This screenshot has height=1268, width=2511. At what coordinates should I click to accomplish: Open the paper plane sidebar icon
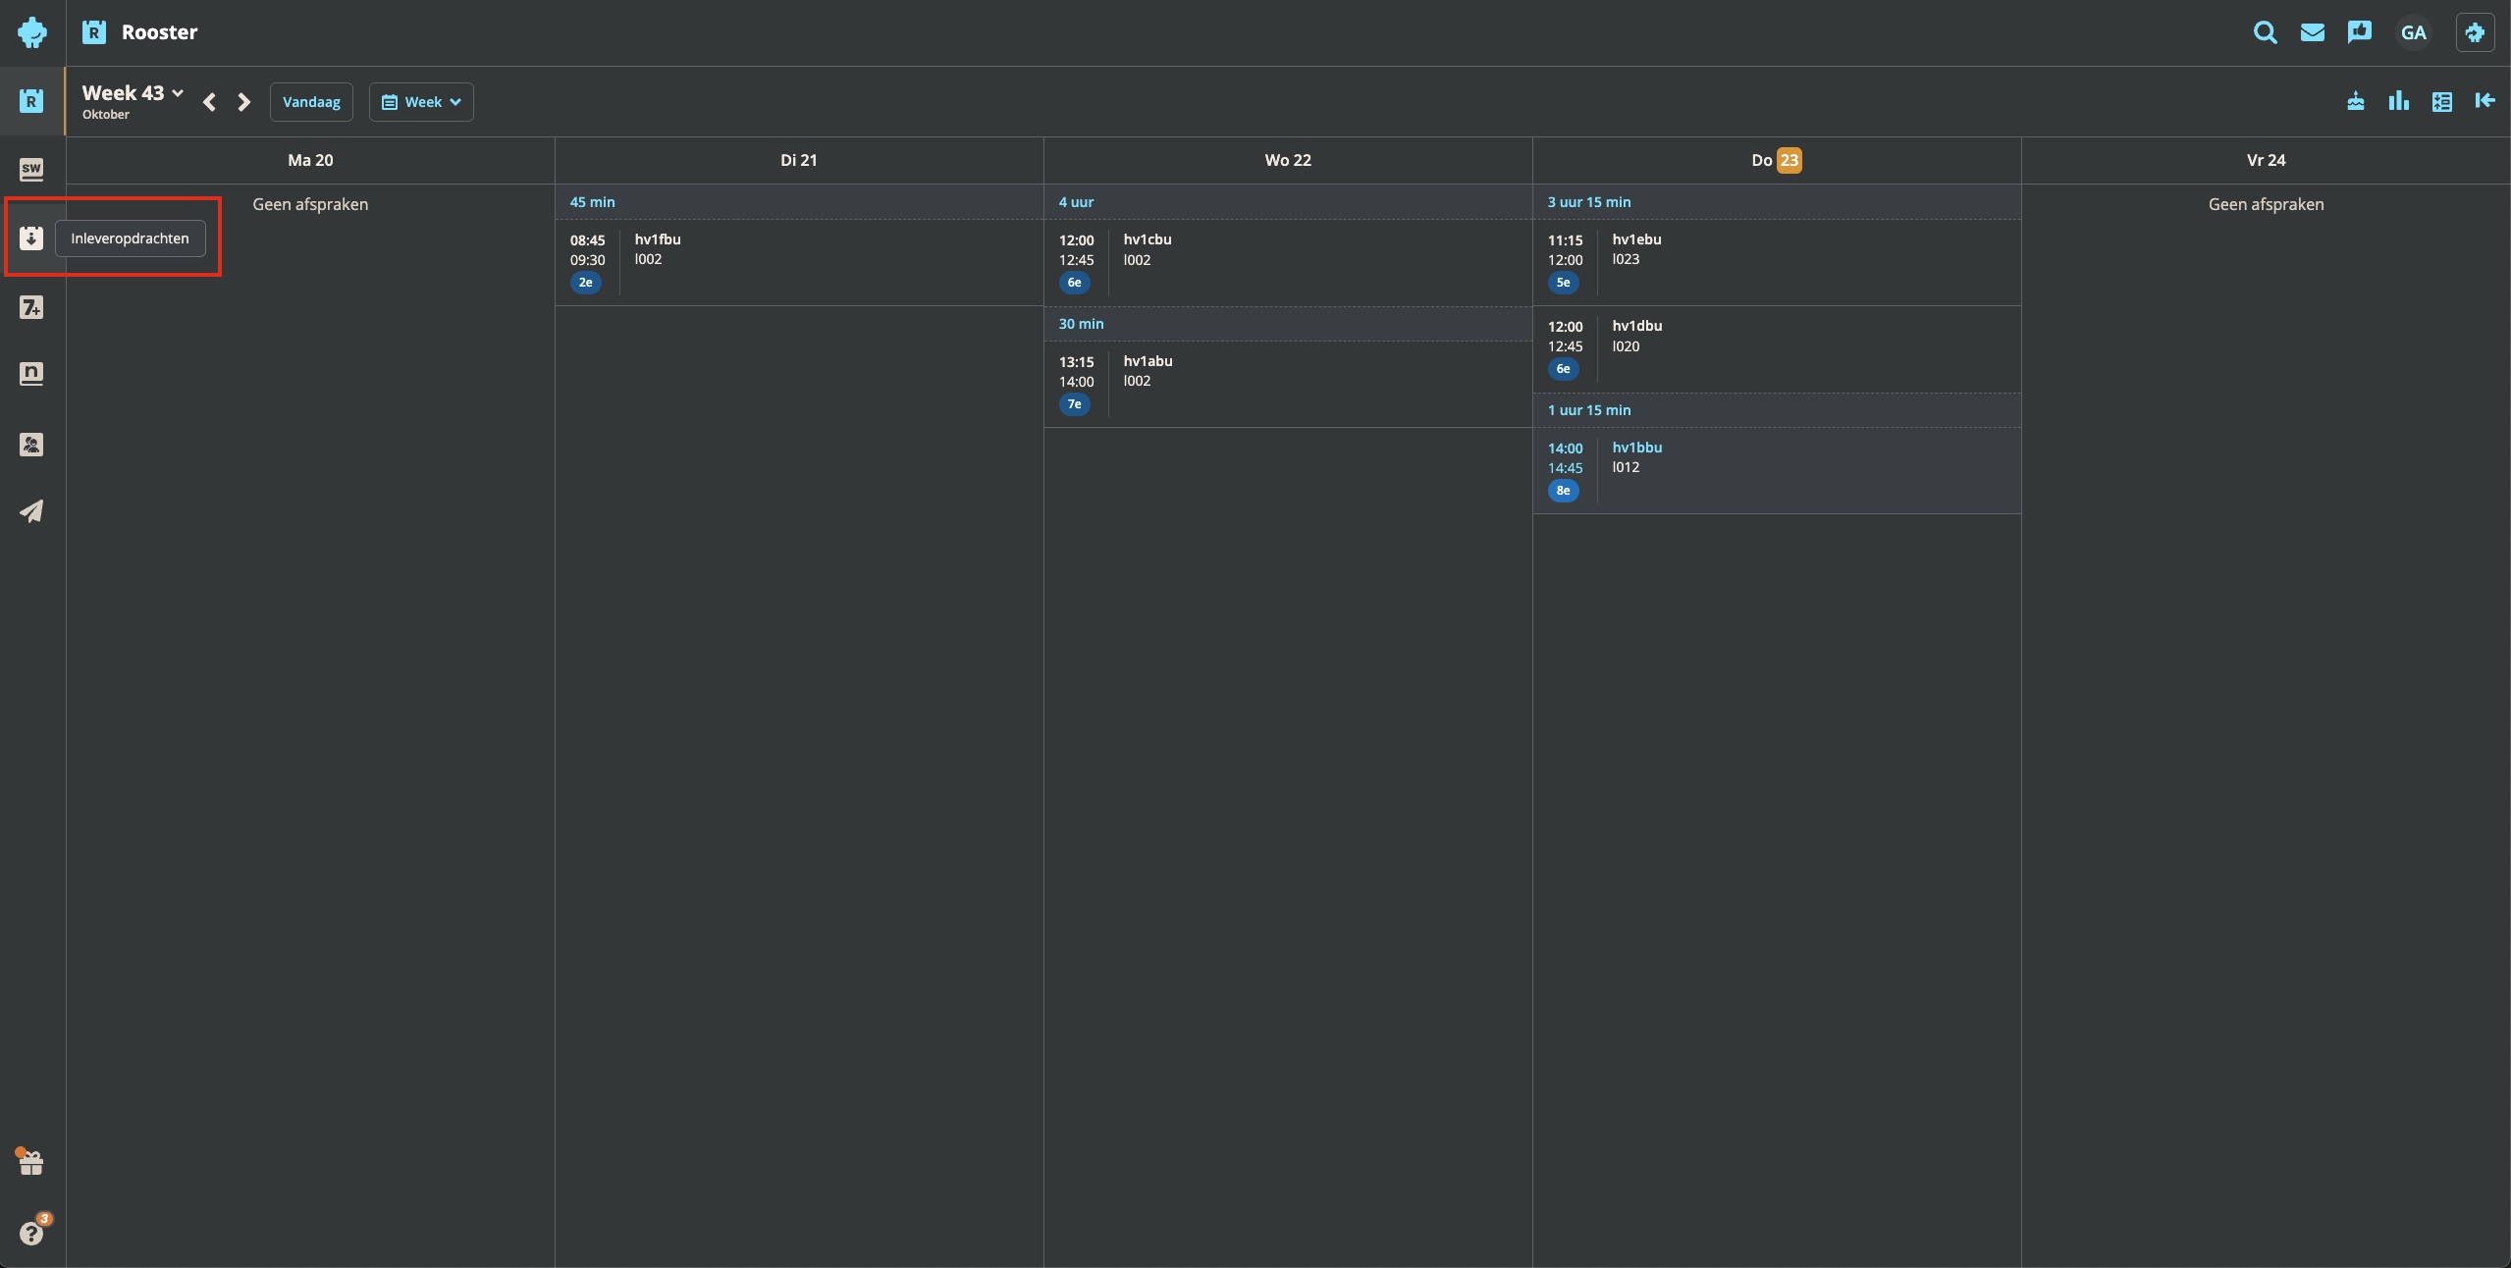31,511
